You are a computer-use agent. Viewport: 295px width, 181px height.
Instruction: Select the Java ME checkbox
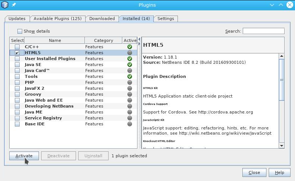(x=17, y=112)
